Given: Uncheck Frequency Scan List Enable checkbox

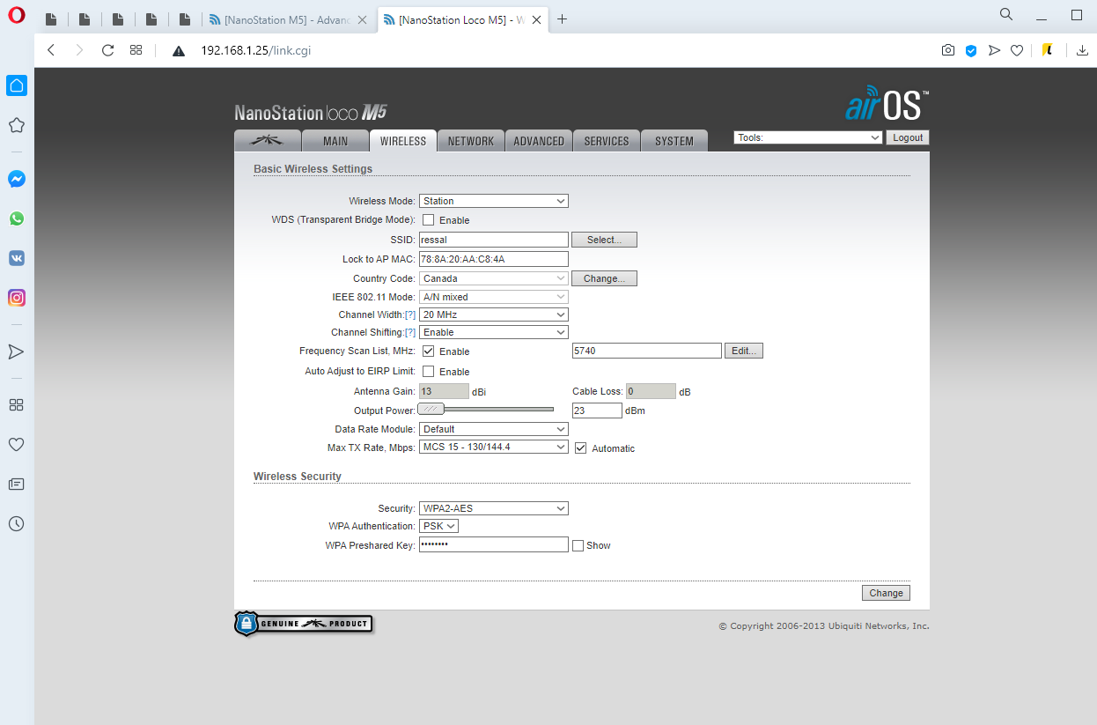Looking at the screenshot, I should click(x=429, y=351).
